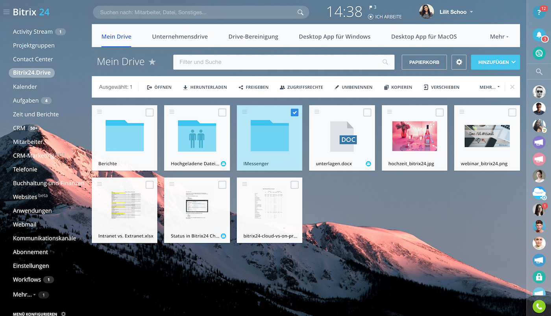Click shared icon on Status in Bitrix24
This screenshot has height=316, width=551.
tap(224, 236)
